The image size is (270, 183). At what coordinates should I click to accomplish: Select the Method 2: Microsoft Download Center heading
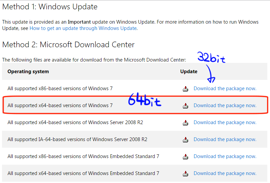click(69, 45)
